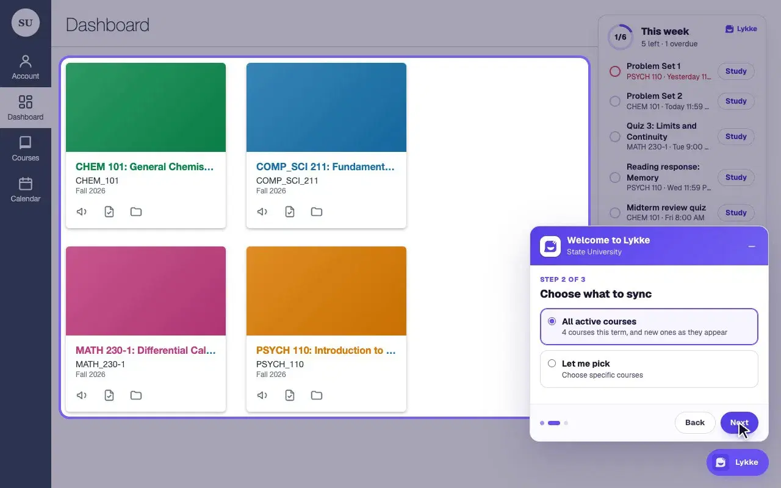Screen dimensions: 781x488
Task: Open files folder icon on PSYCH 110 card
Action: click(317, 395)
